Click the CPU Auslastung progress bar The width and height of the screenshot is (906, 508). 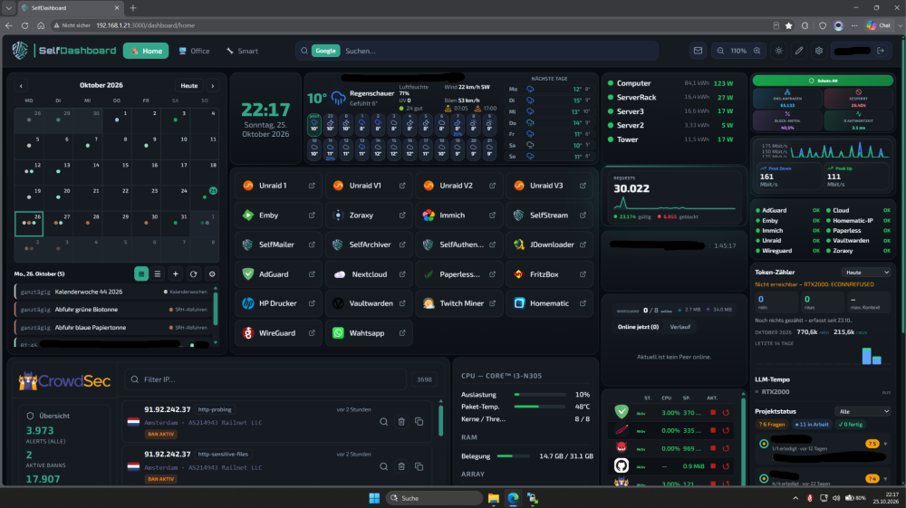tap(540, 395)
